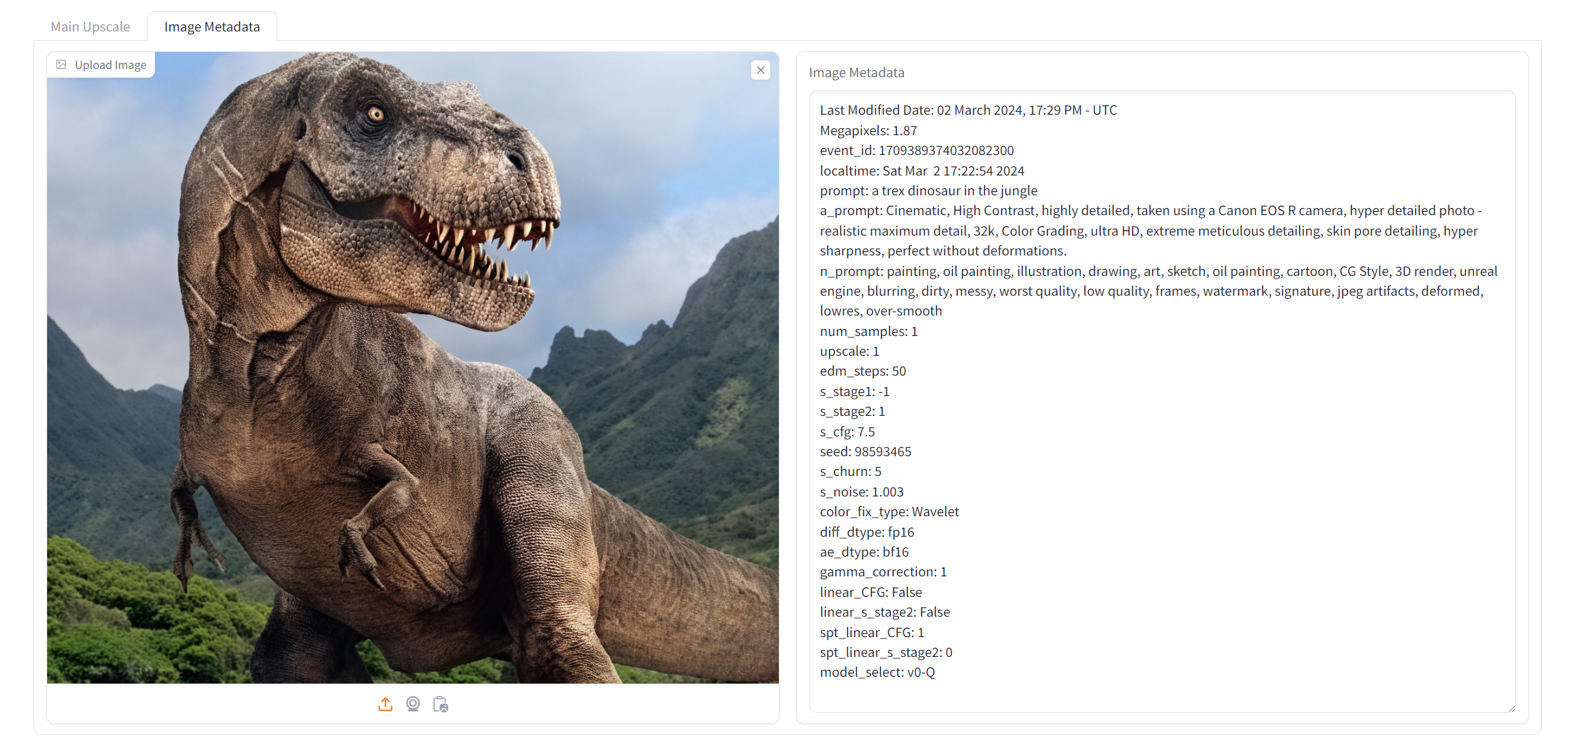Click the T-rex dinosaur image preview
1581x743 pixels.
[x=413, y=369]
